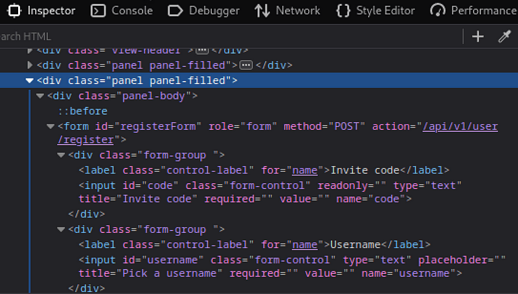Pick the eyedropper color grabber tool
Screen dimensions: 518x294
pos(504,37)
